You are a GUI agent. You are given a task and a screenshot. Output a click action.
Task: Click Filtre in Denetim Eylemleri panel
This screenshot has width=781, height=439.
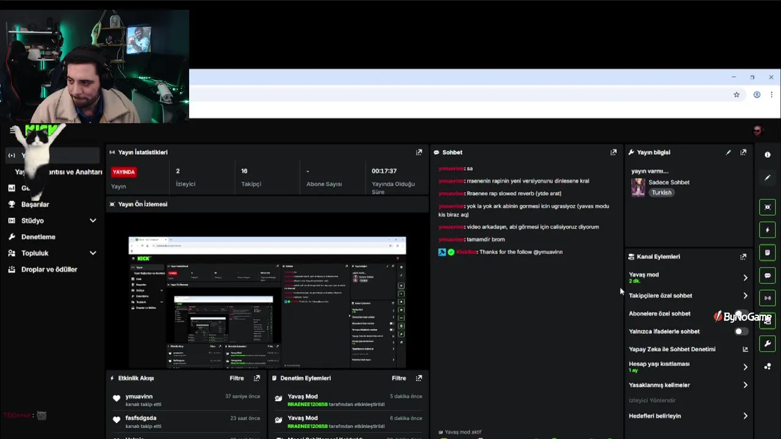398,378
